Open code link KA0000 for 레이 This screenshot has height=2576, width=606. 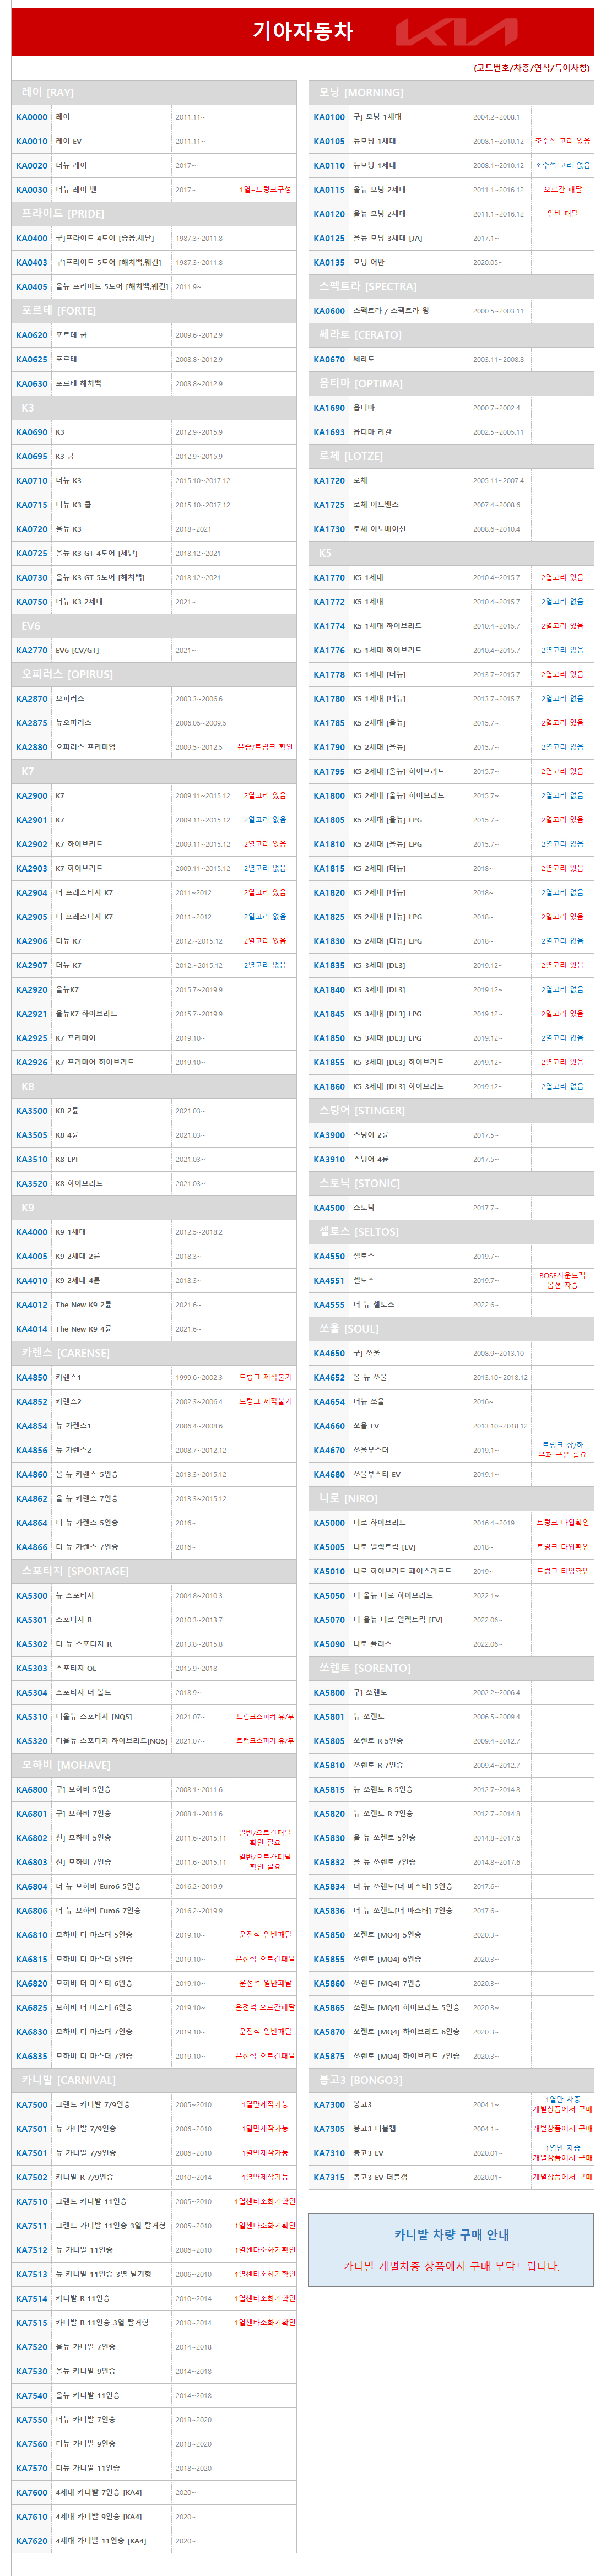click(x=32, y=117)
